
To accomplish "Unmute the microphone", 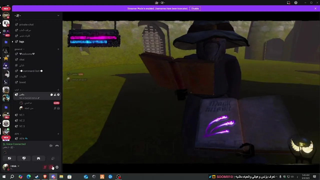I will pyautogui.click(x=45, y=167).
